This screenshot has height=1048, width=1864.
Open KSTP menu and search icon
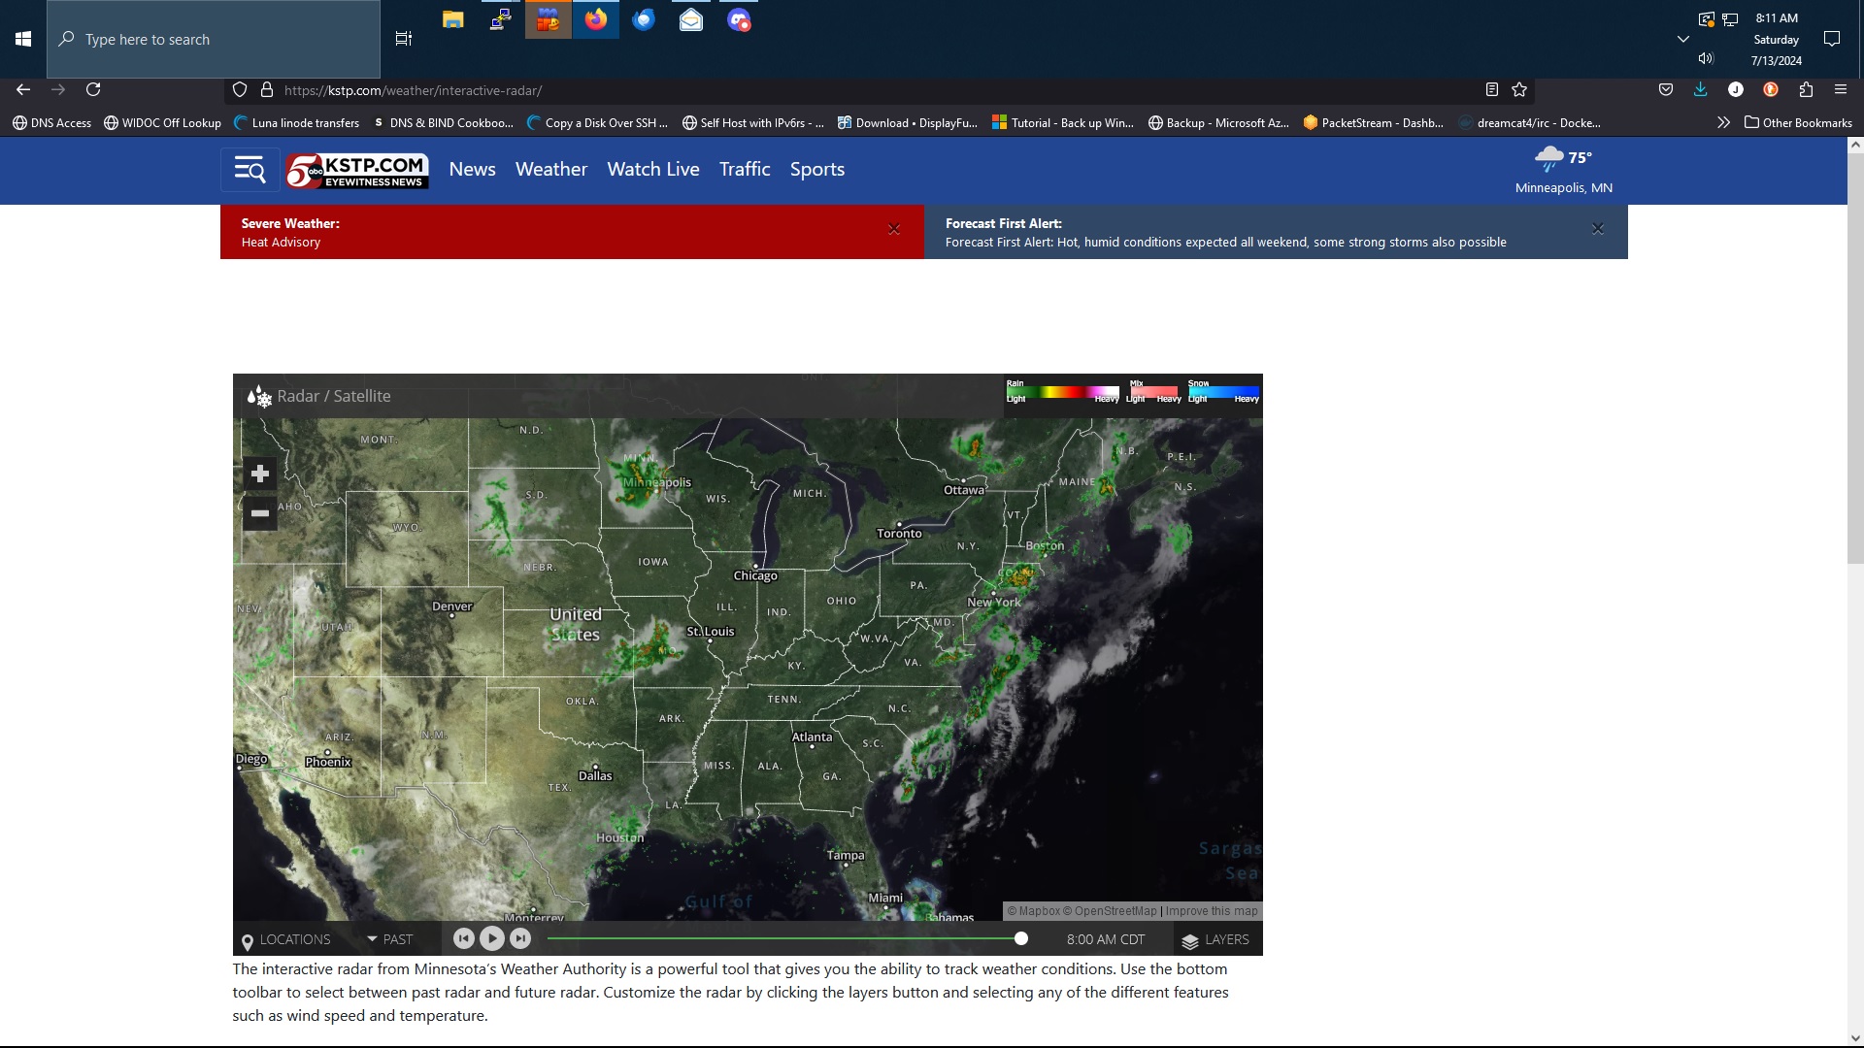[250, 170]
